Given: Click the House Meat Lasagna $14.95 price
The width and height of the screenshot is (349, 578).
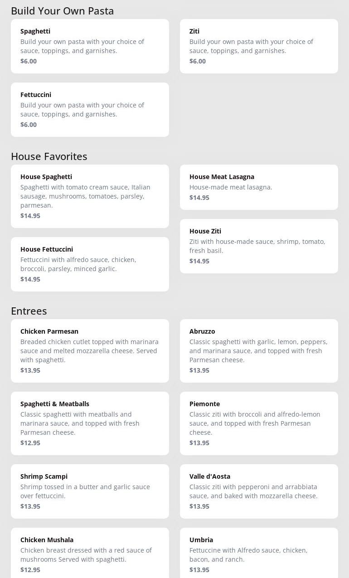Looking at the screenshot, I should [x=199, y=198].
